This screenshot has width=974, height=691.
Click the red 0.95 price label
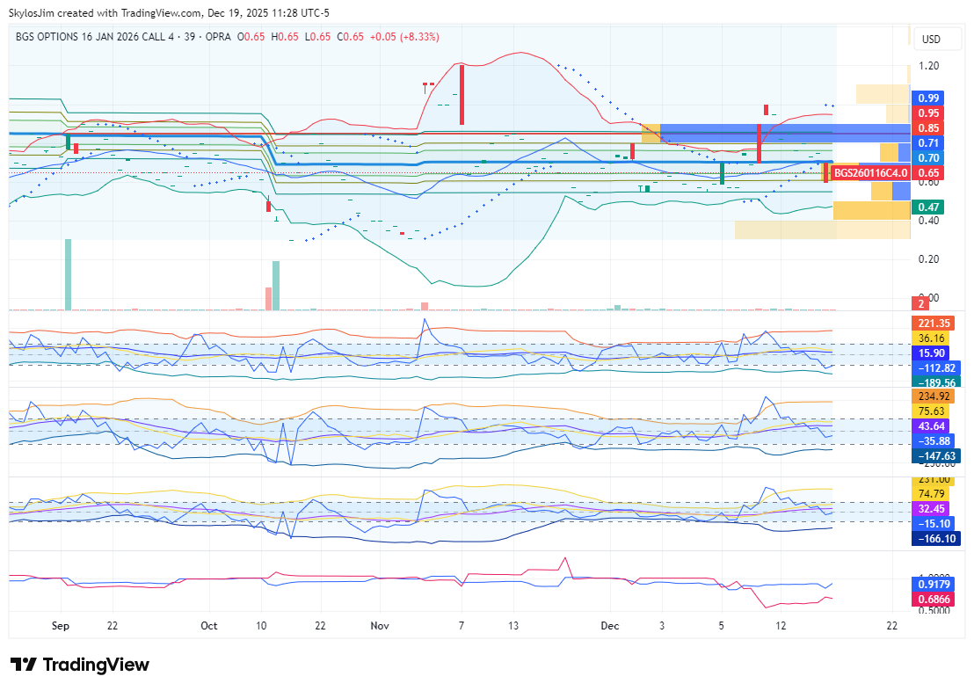928,113
